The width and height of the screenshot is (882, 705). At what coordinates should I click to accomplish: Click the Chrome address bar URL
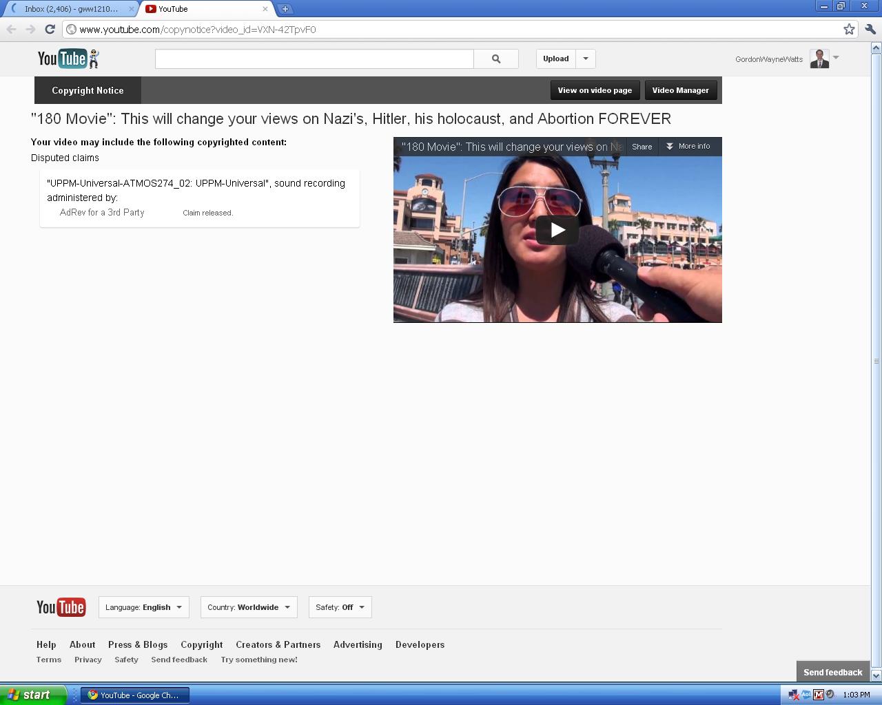coord(198,30)
